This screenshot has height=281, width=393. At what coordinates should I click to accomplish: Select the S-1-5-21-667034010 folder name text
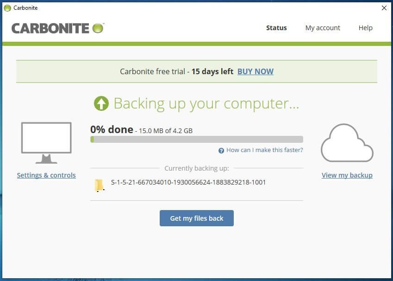188,182
